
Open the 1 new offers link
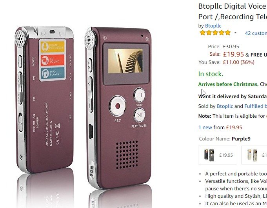205,128
